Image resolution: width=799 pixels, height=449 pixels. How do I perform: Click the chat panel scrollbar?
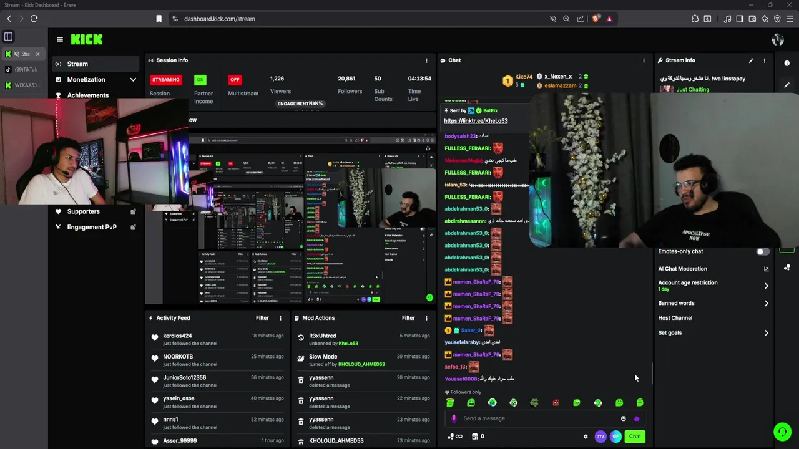652,374
